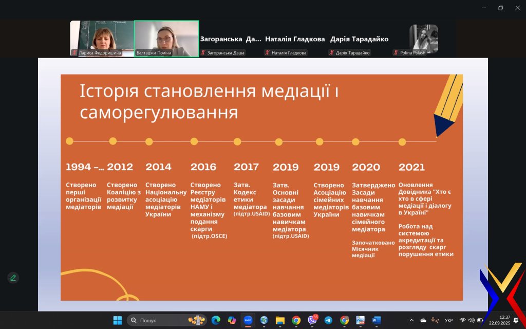
Task: Click the green annotation pencil icon
Action: point(13,278)
